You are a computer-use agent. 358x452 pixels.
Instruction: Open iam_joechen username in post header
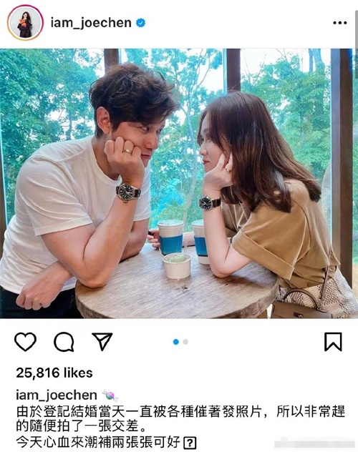tap(91, 22)
